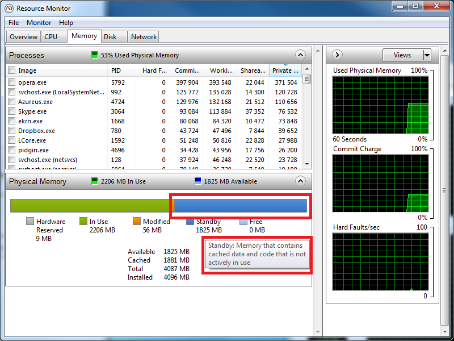Image resolution: width=454 pixels, height=341 pixels.
Task: Sort by PID column header
Action: point(121,70)
